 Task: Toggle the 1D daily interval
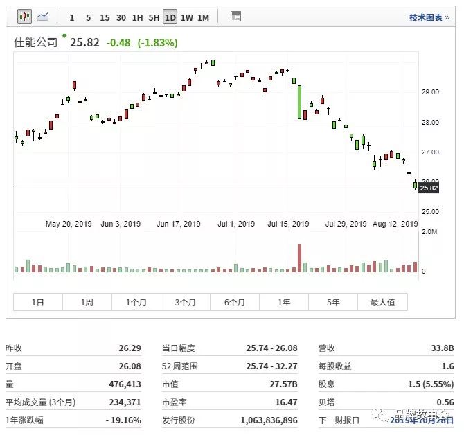[x=170, y=17]
